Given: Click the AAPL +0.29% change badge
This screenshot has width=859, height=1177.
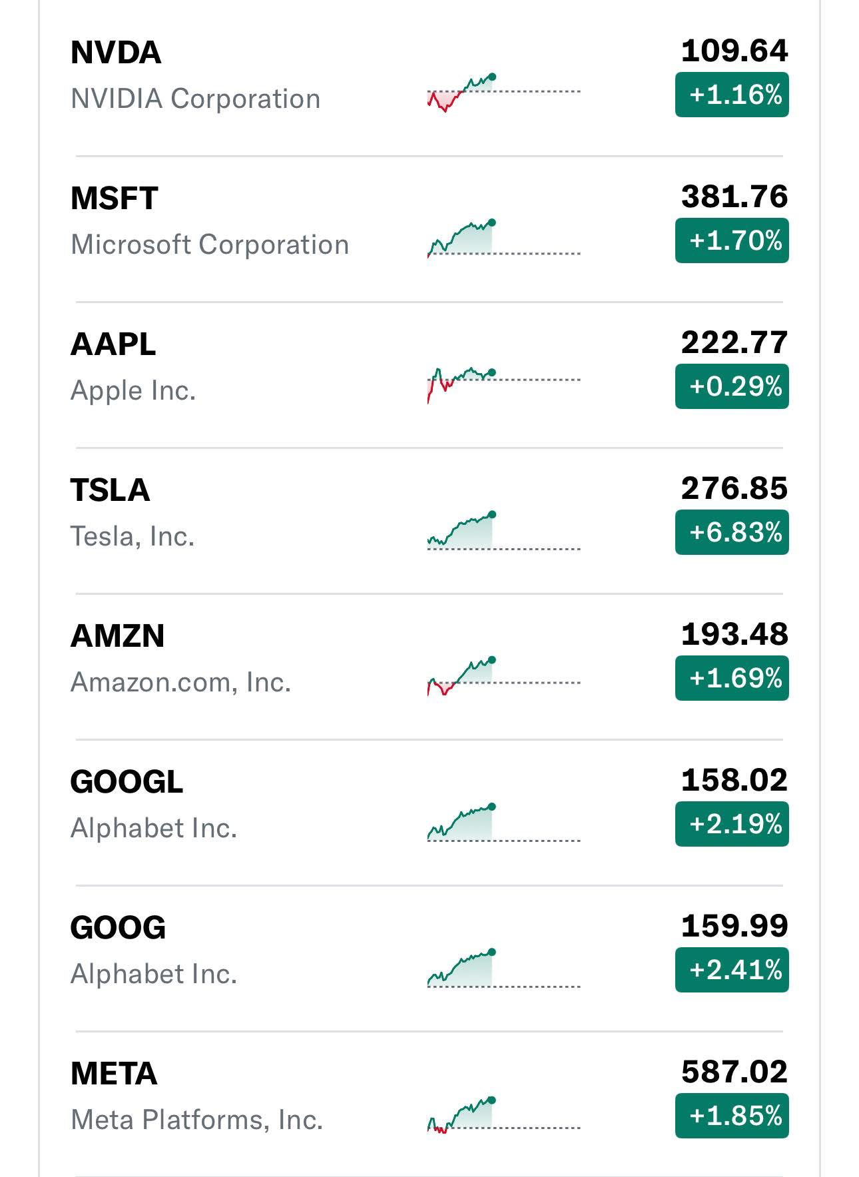Looking at the screenshot, I should (x=732, y=386).
